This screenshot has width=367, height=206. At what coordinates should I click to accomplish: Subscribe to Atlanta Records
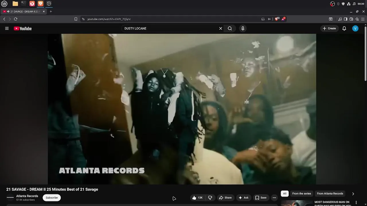coord(52,198)
